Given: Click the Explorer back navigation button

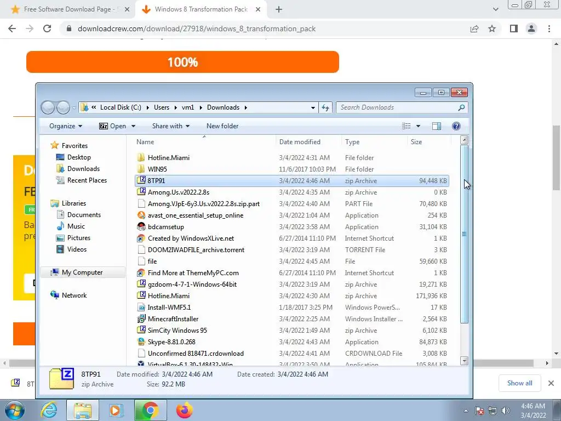Looking at the screenshot, I should click(48, 107).
